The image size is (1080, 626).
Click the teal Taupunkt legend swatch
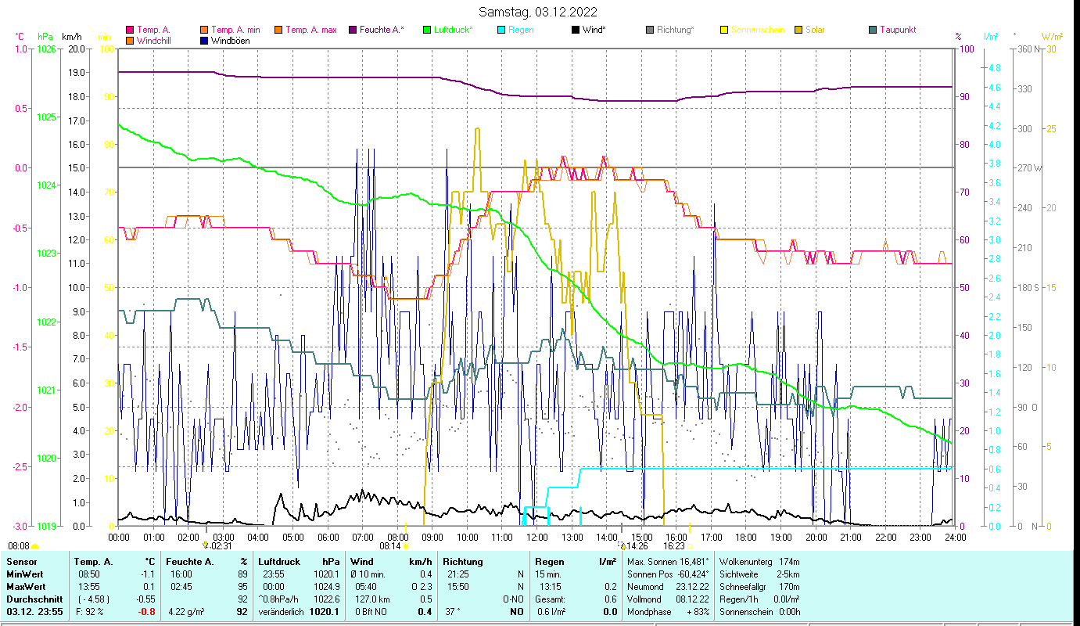[873, 31]
